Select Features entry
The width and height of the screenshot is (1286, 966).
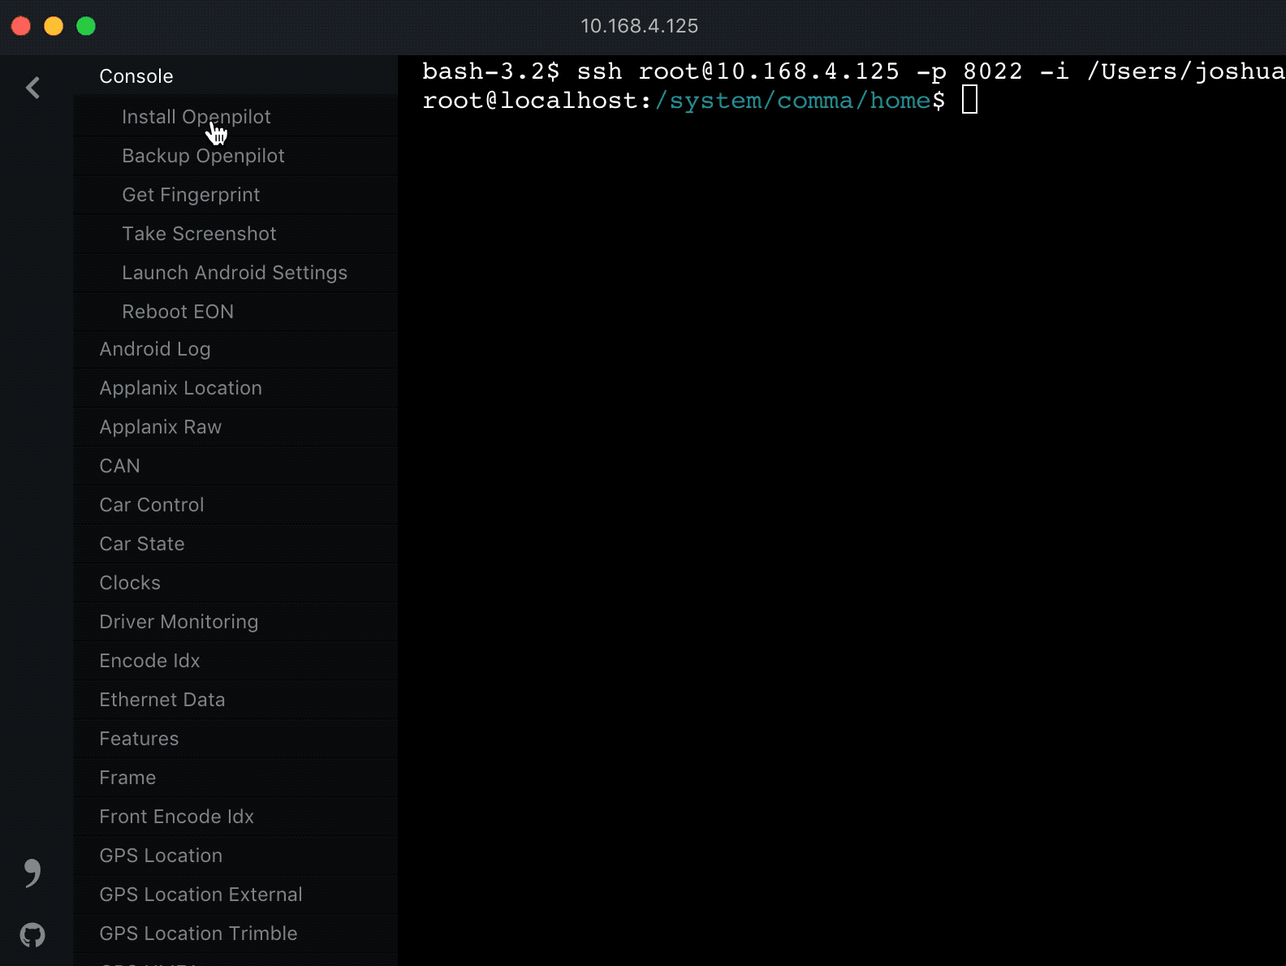point(235,739)
